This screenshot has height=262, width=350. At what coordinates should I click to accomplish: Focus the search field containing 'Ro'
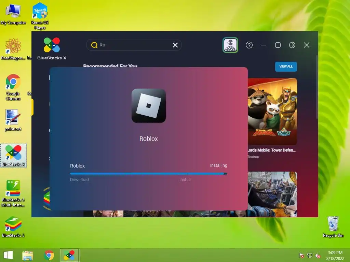(x=134, y=45)
